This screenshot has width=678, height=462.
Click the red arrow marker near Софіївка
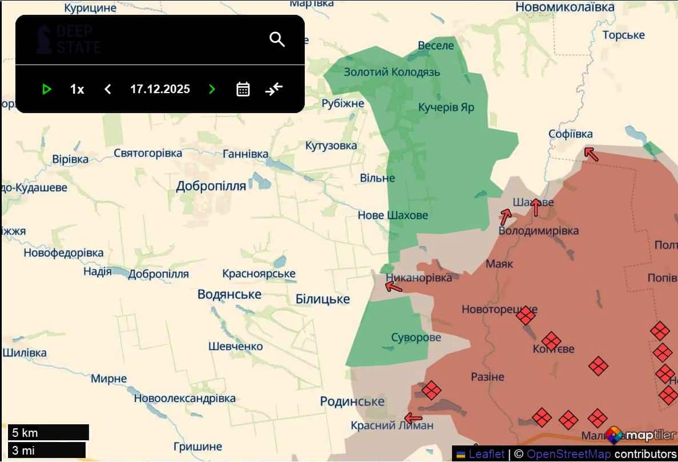tap(591, 155)
